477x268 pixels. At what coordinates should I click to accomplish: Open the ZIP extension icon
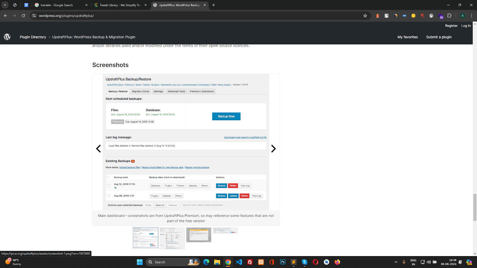coord(404,15)
